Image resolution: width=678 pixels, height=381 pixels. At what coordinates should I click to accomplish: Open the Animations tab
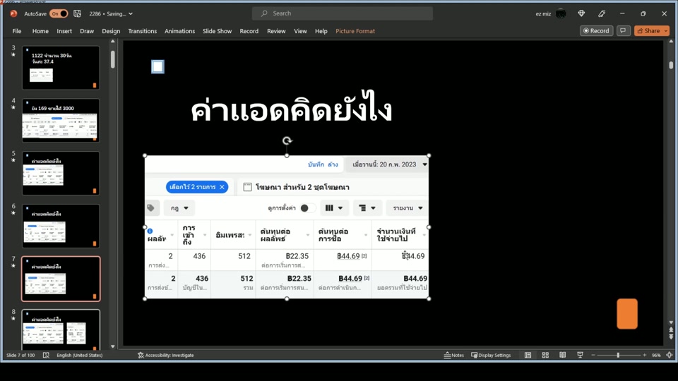pos(179,31)
